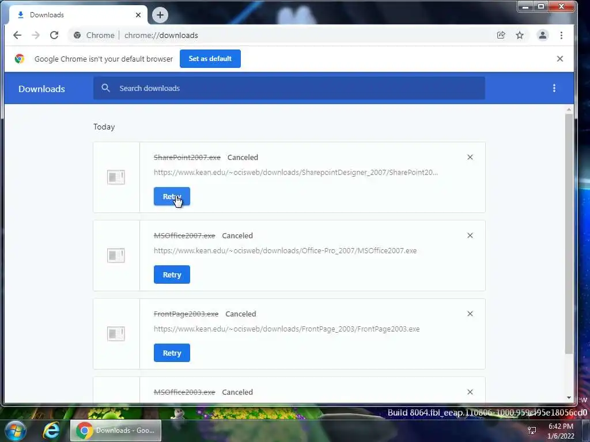Retry the FrontPage2003.exe download
This screenshot has height=442, width=590.
(x=172, y=353)
